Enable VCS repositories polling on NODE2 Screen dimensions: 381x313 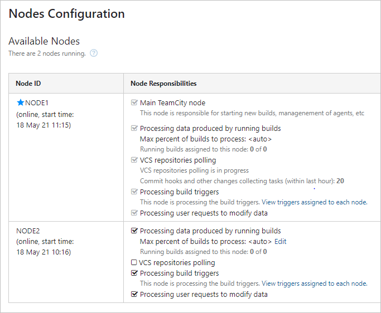[134, 262]
